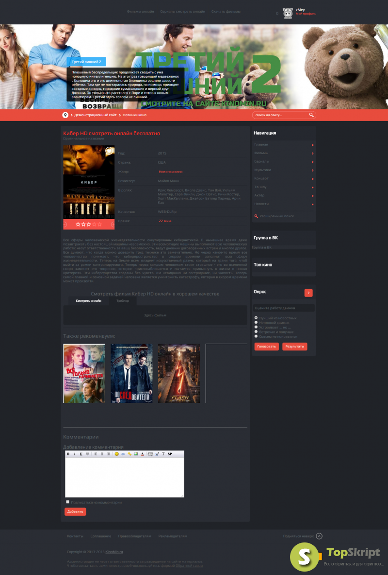Open 'Последователи' recommended poster
388x575 pixels.
point(132,373)
